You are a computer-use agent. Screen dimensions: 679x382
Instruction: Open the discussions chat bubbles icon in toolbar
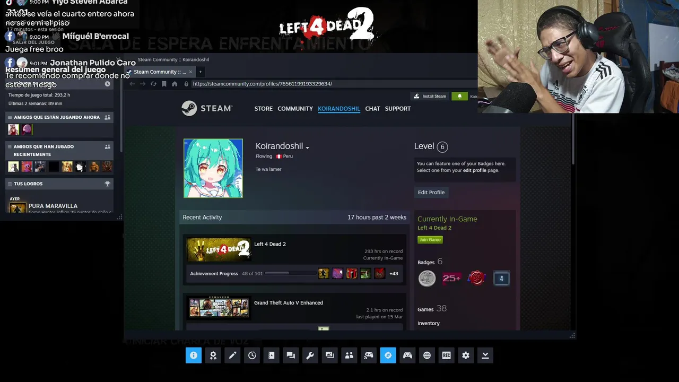[291, 355]
